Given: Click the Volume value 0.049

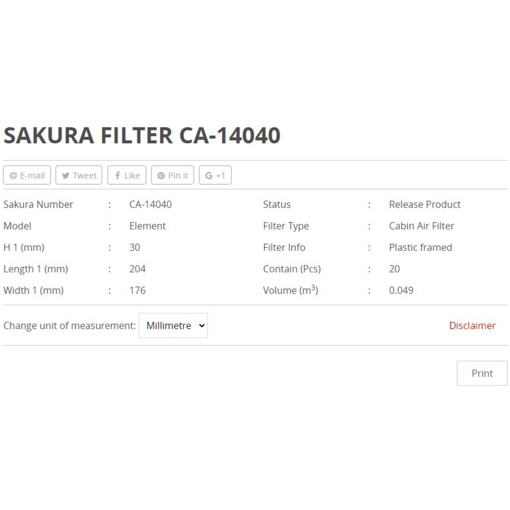Looking at the screenshot, I should 401,290.
